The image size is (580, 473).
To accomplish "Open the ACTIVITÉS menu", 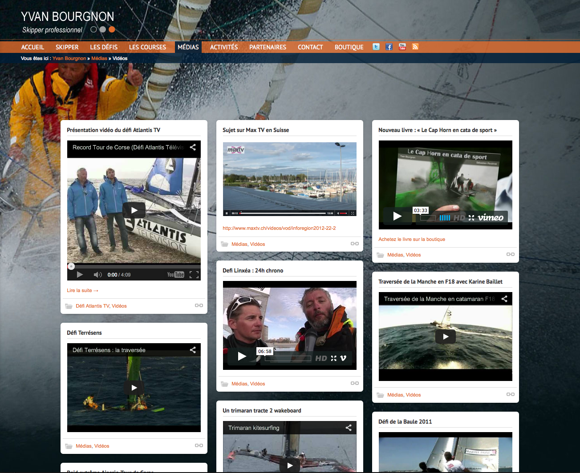I will [x=224, y=47].
